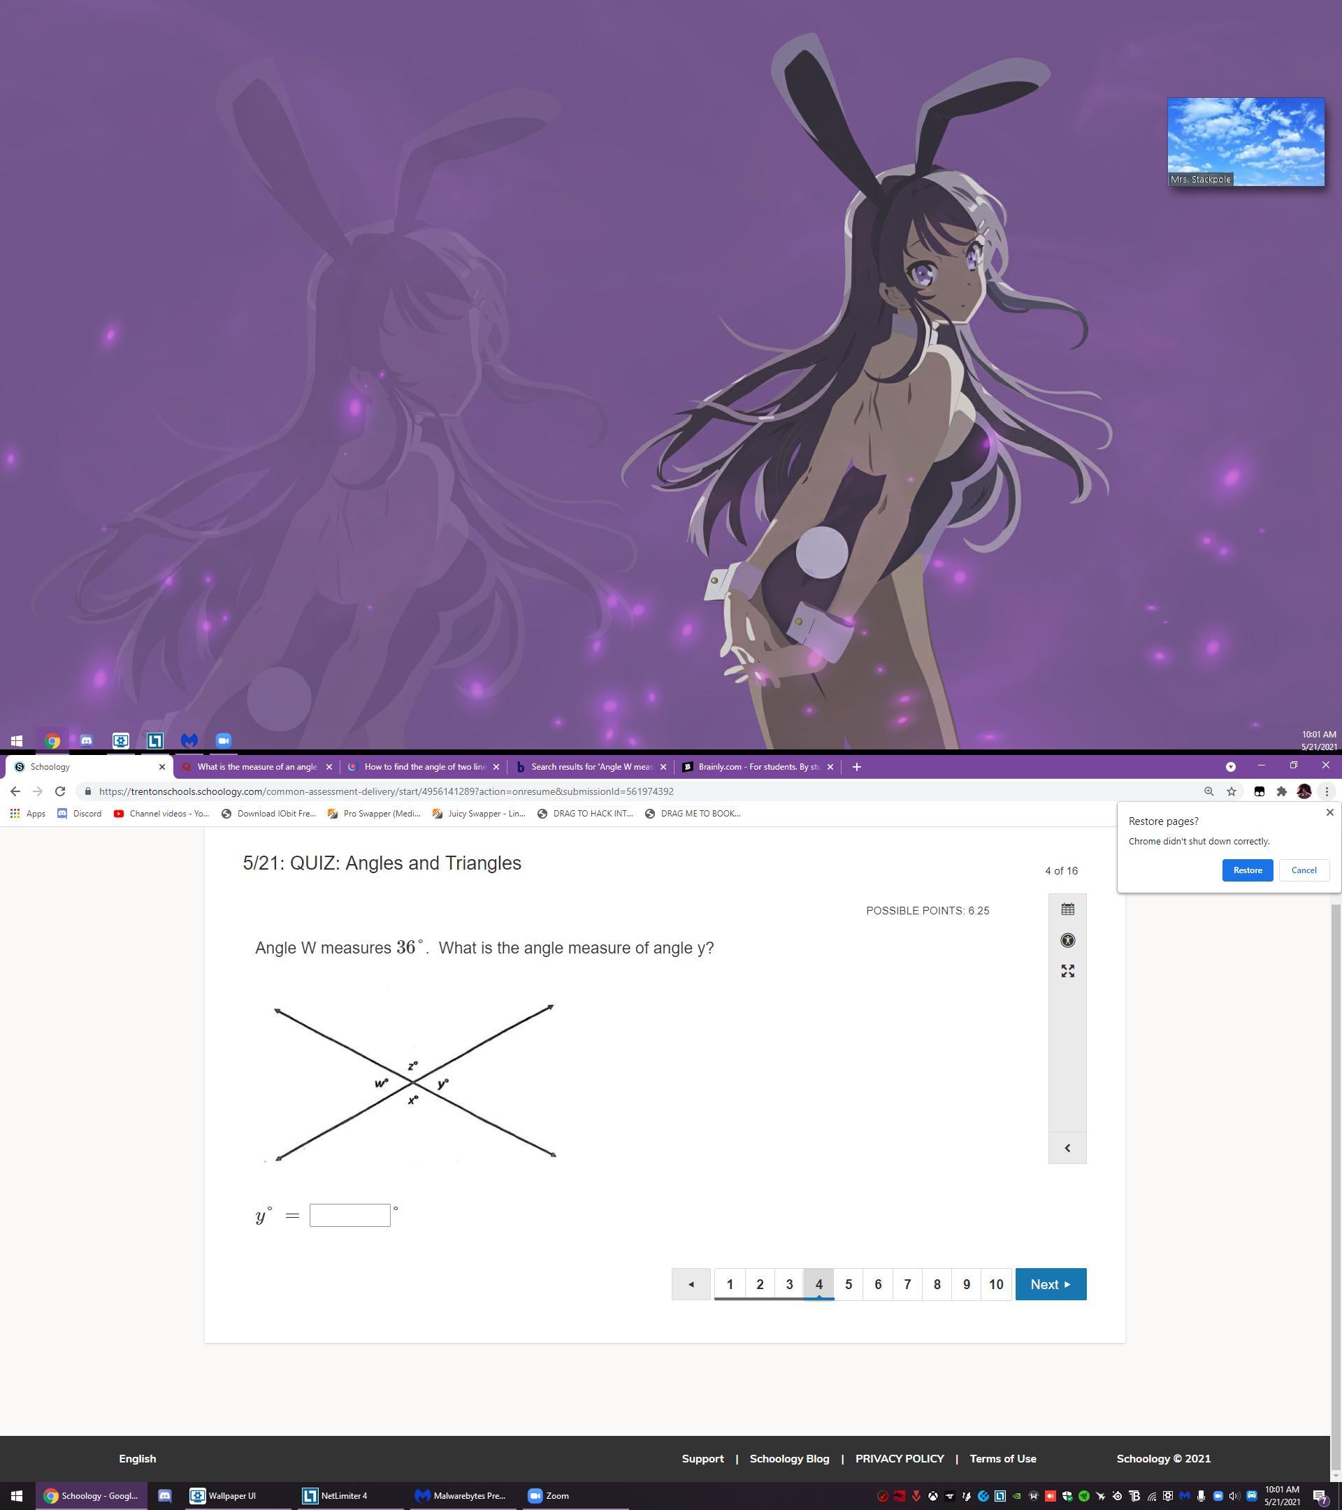Toggle fullscreen mode for the quiz
The image size is (1342, 1510).
1067,972
